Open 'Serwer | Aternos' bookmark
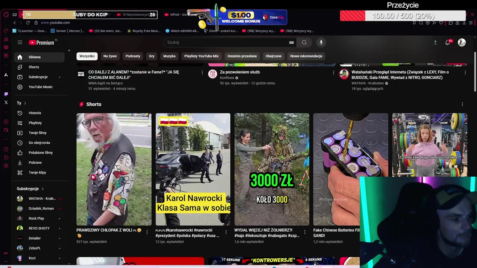This screenshot has height=268, width=477. (x=67, y=31)
